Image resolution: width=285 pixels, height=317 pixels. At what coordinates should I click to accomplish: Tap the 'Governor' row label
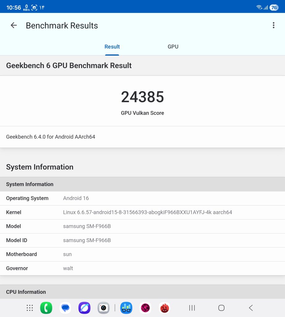pyautogui.click(x=17, y=268)
